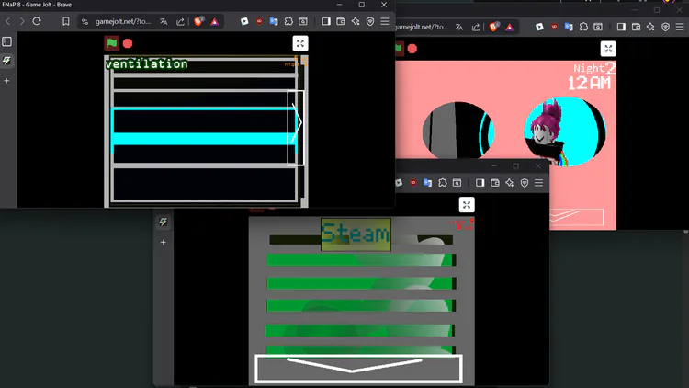Click the address bar in FNaP 8 window
The image size is (689, 388).
click(122, 21)
